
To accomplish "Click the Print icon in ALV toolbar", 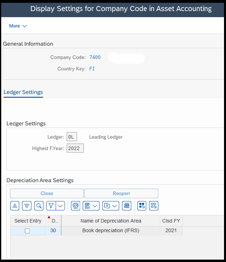I will 75,206.
